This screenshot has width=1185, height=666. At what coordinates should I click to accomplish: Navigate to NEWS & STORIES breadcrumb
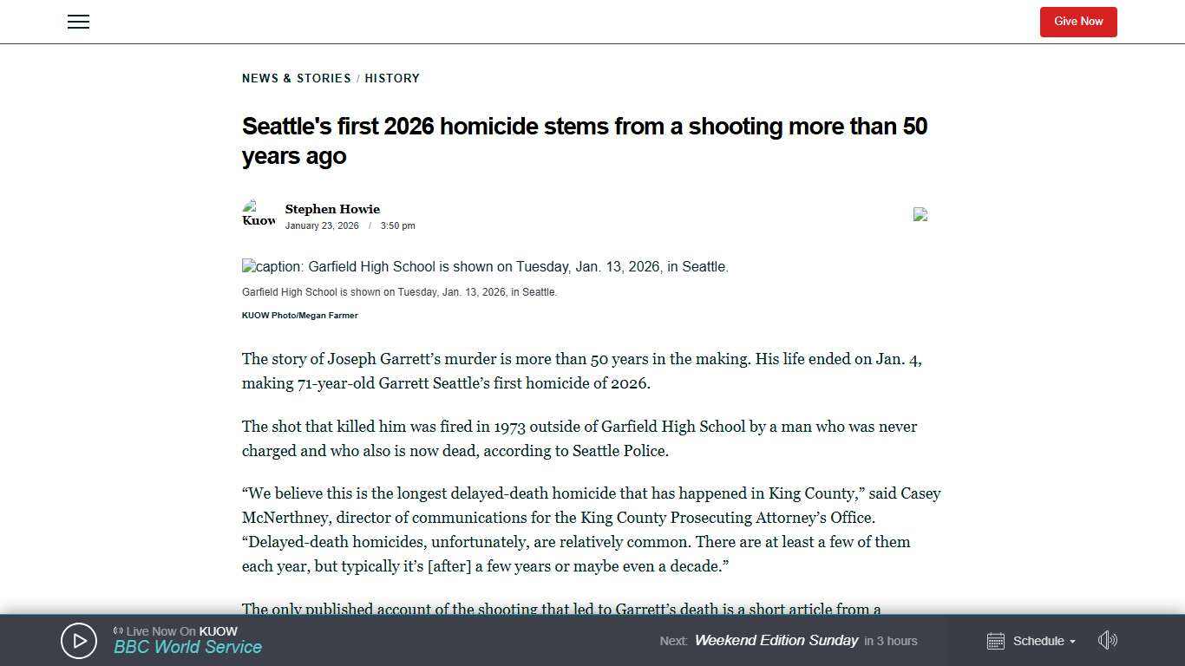(x=296, y=78)
